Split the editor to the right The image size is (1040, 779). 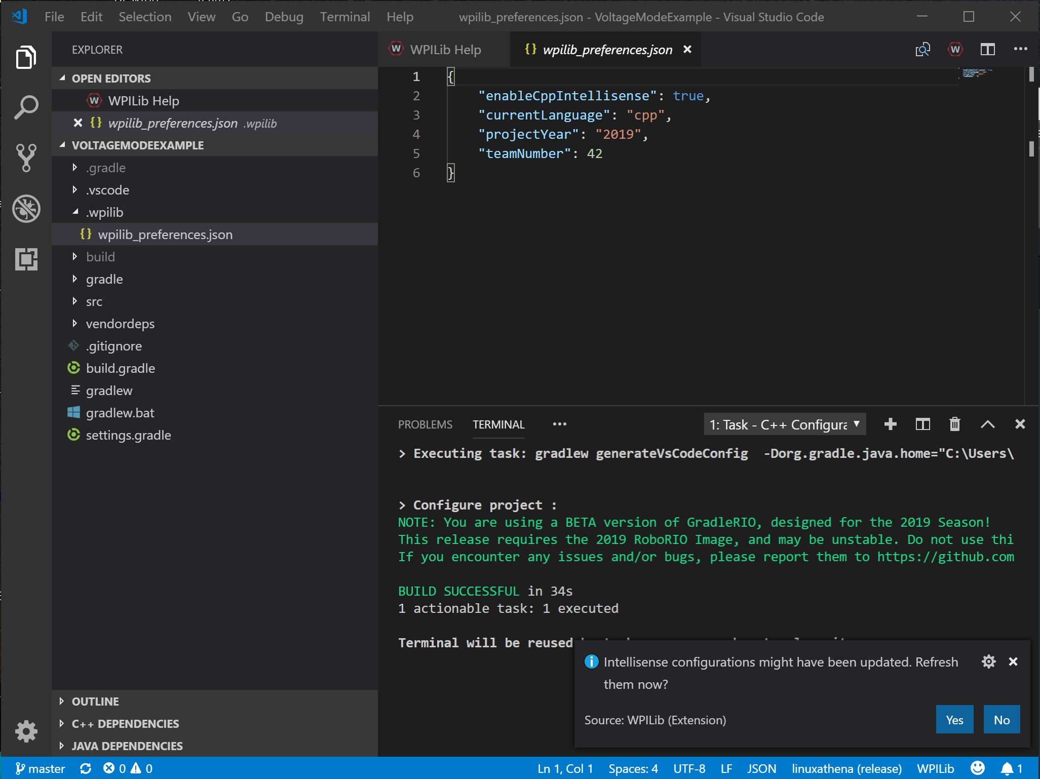[988, 50]
